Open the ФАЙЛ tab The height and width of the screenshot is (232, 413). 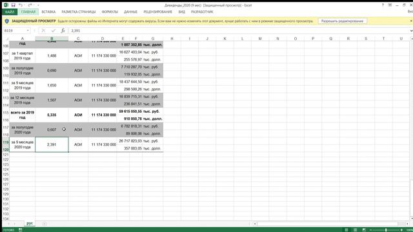(10, 12)
